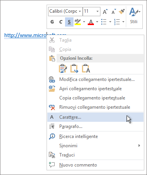147x175 pixels.
Task: Open the Carattere... dialog entry
Action: [95, 117]
